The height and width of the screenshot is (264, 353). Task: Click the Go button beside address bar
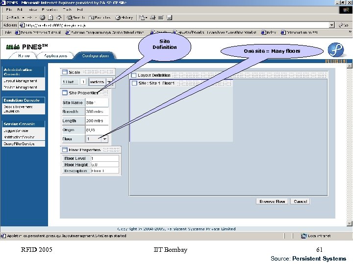344,25
